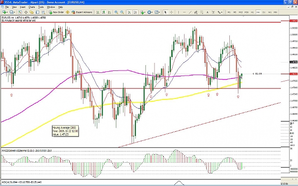
Task: Switch to the M1 timeframe
Action: (x=229, y=12)
